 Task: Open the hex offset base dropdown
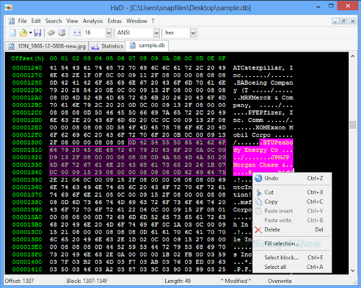coord(193,33)
